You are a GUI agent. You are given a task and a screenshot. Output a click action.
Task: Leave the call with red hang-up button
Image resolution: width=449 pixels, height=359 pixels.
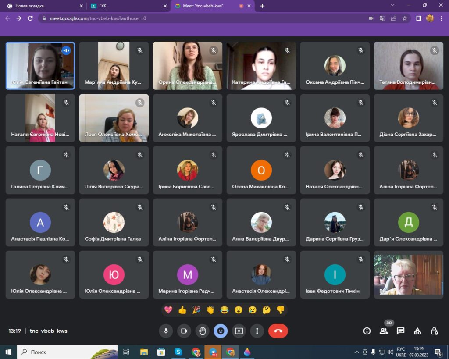(278, 331)
